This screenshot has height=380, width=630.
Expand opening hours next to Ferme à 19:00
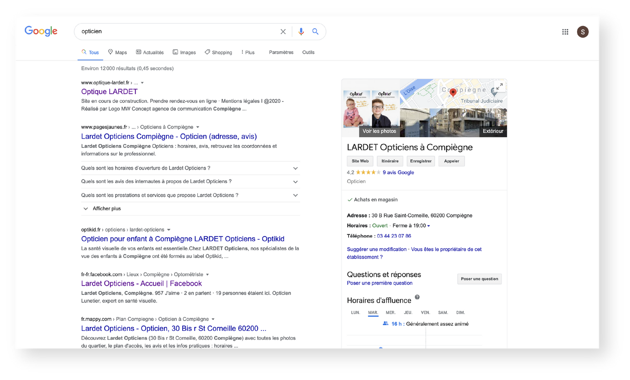[428, 226]
